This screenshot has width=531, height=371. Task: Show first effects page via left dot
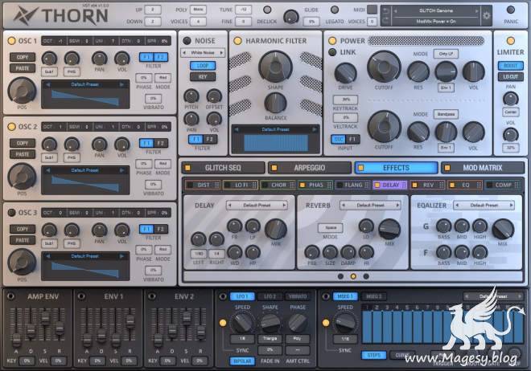pos(340,276)
